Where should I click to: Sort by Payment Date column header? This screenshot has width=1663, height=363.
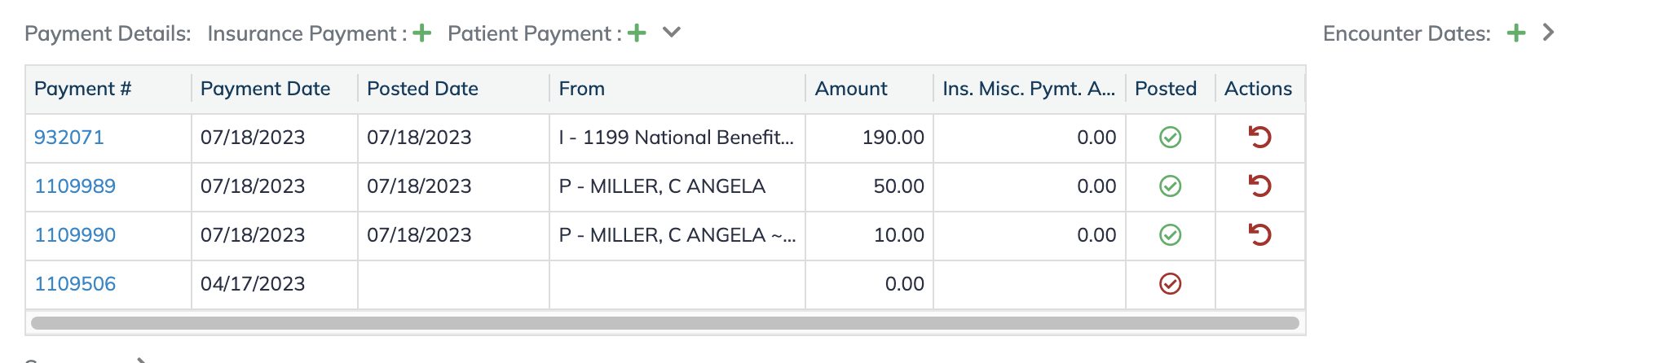[265, 89]
